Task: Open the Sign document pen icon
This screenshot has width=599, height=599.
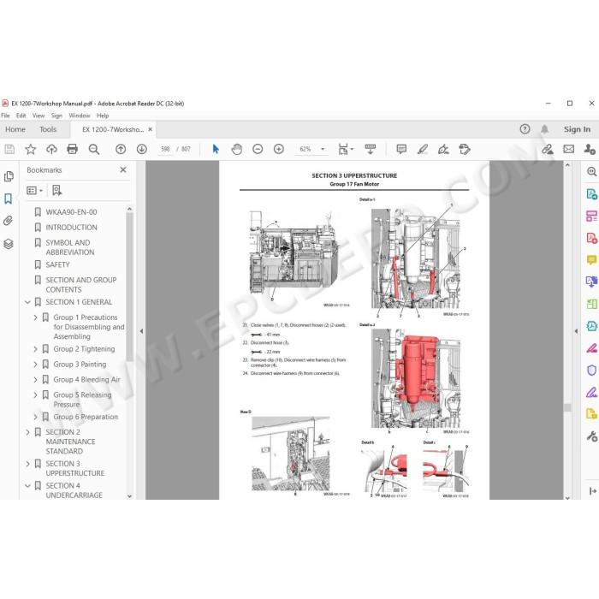Action: pos(443,149)
